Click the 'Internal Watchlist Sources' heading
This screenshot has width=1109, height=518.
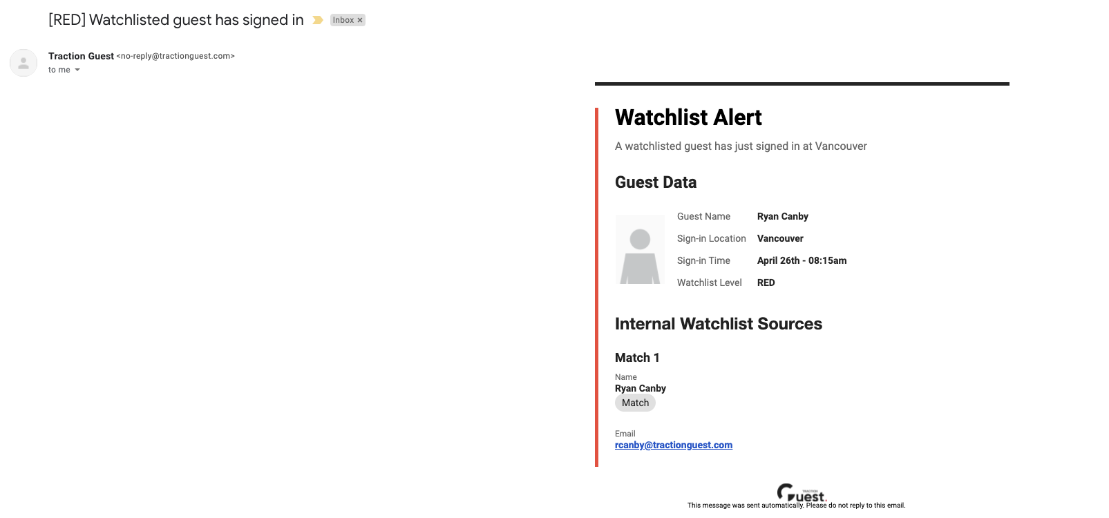pos(719,324)
